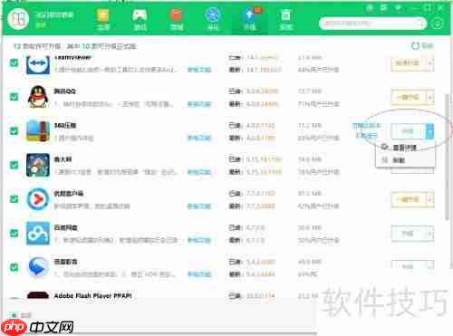Uncheck the TeamViewer row checkbox

pyautogui.click(x=14, y=62)
